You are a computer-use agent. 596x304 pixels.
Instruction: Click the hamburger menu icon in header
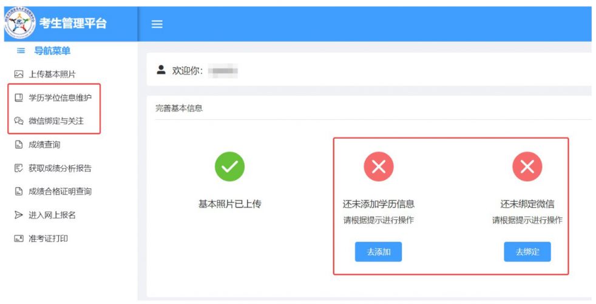point(157,24)
